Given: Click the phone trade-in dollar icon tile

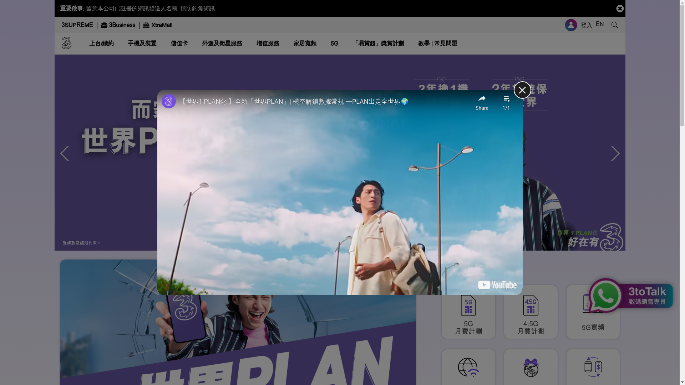Looking at the screenshot, I should pos(593,367).
